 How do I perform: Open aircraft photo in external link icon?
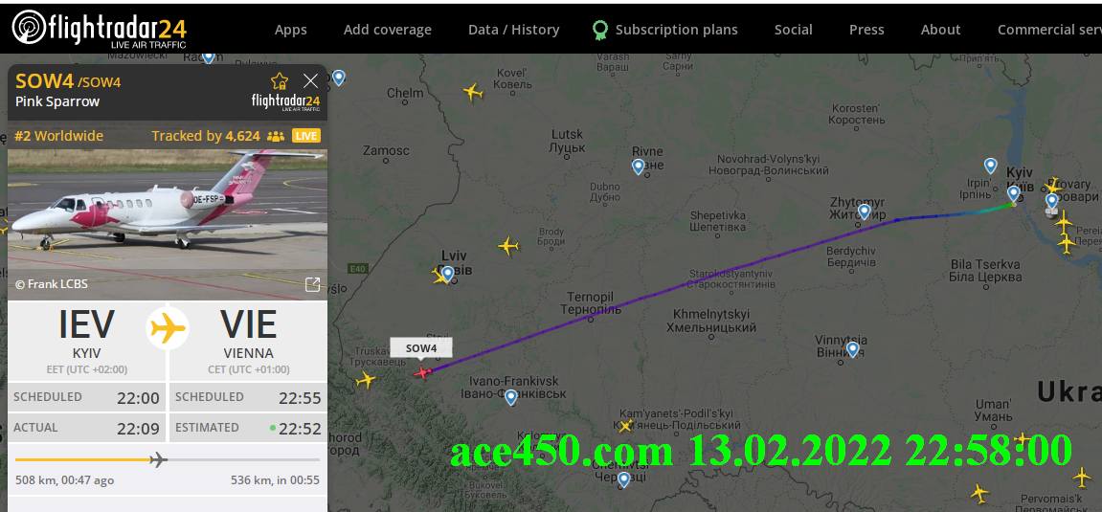[312, 284]
